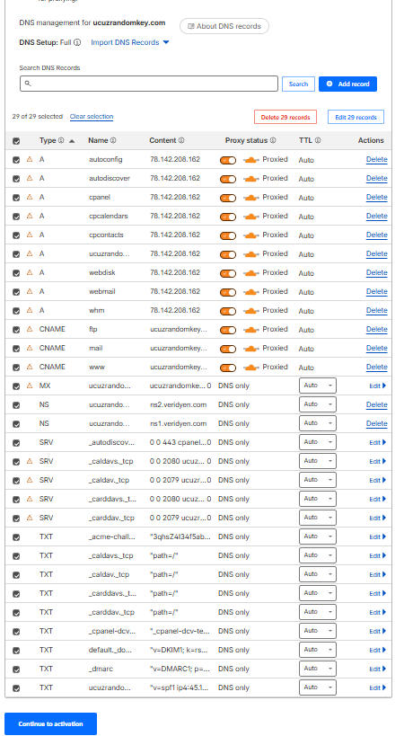Click info icon beside DNS Setup Full

[77, 42]
